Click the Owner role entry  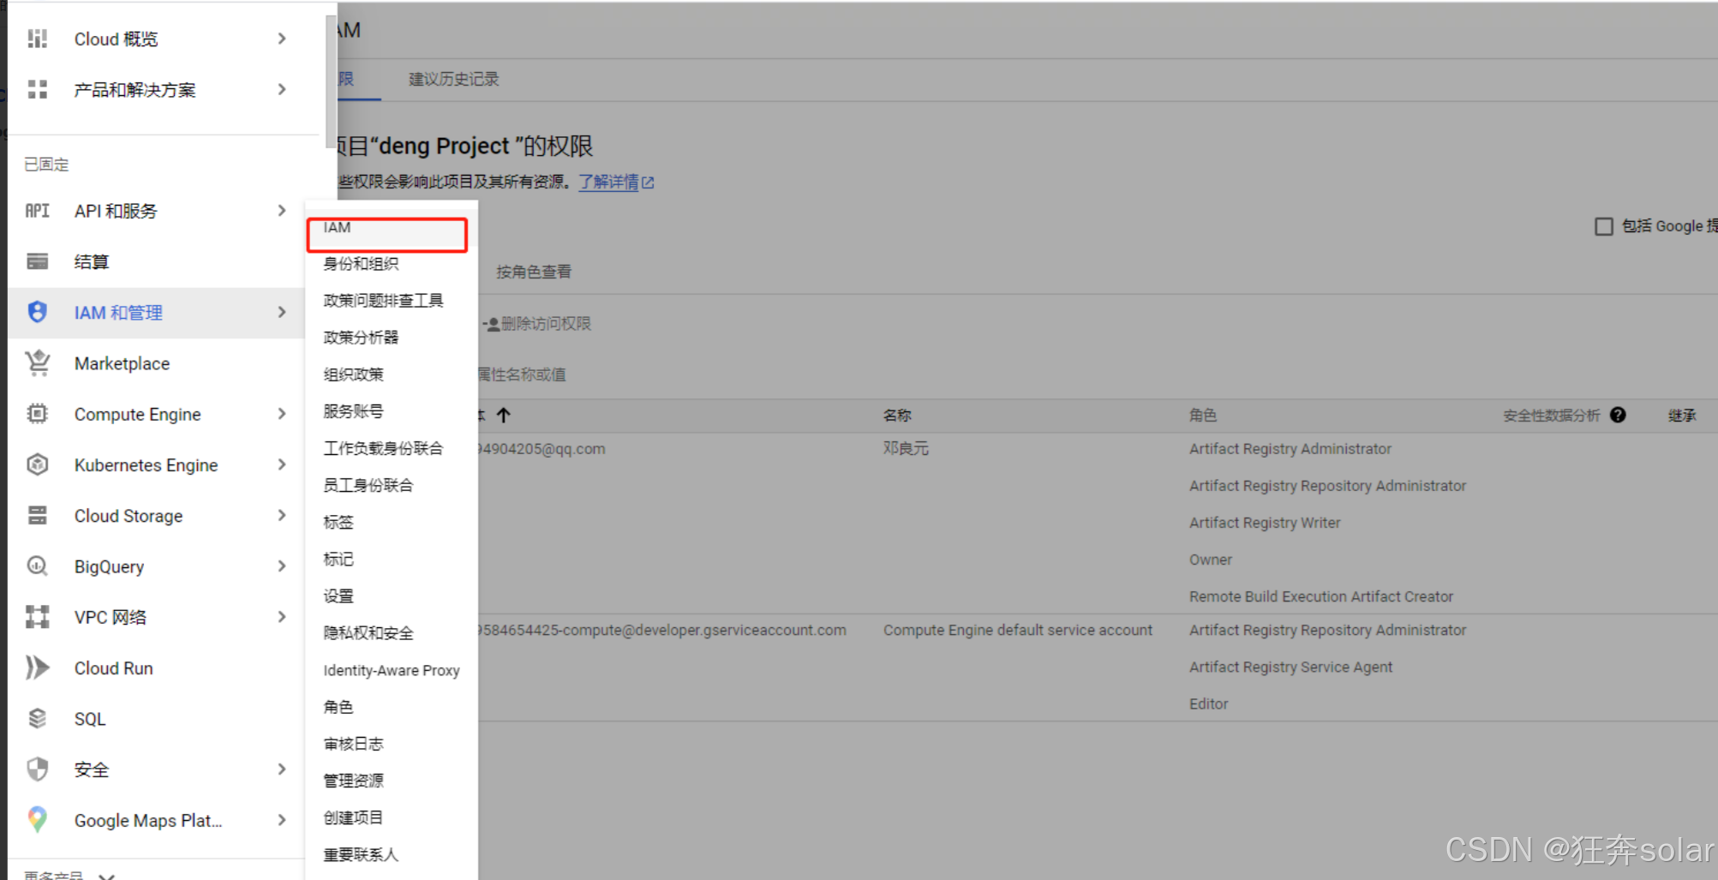click(1211, 560)
